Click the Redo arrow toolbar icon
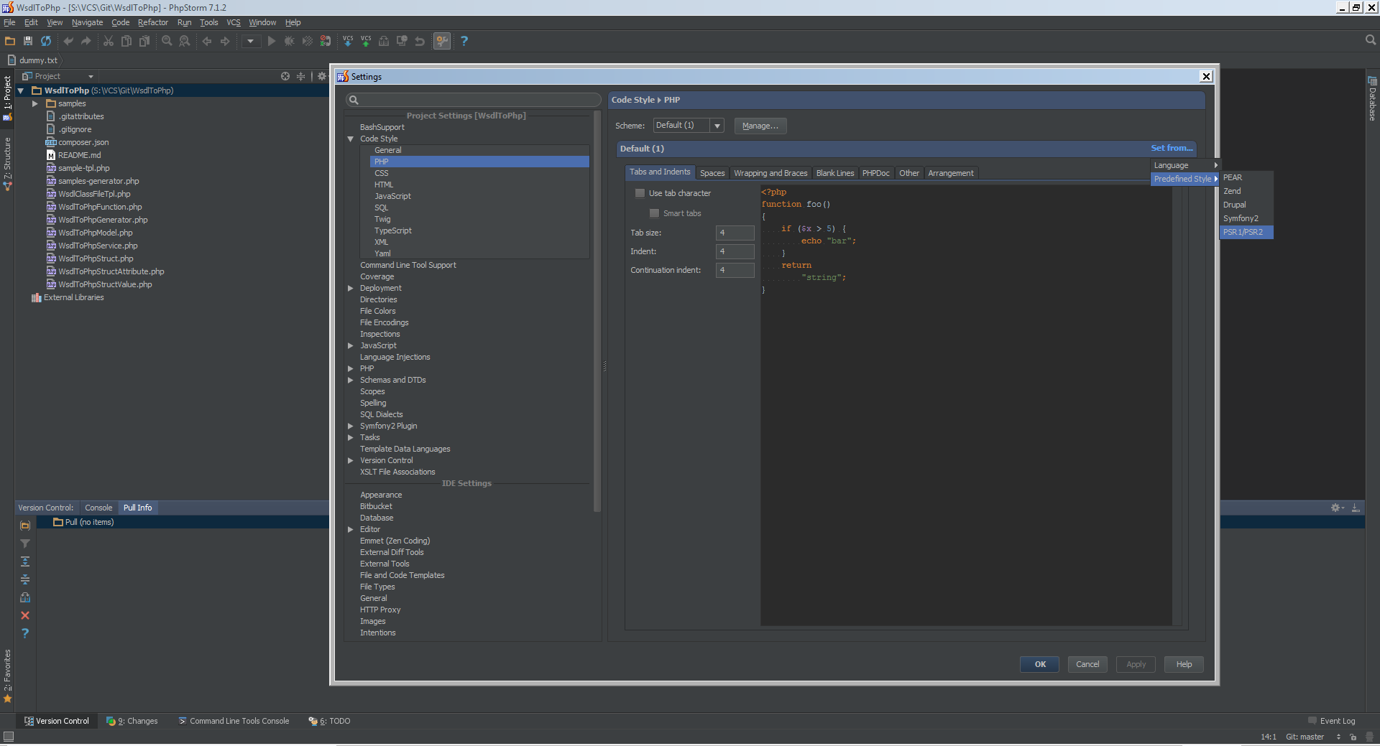This screenshot has height=746, width=1380. [x=86, y=41]
